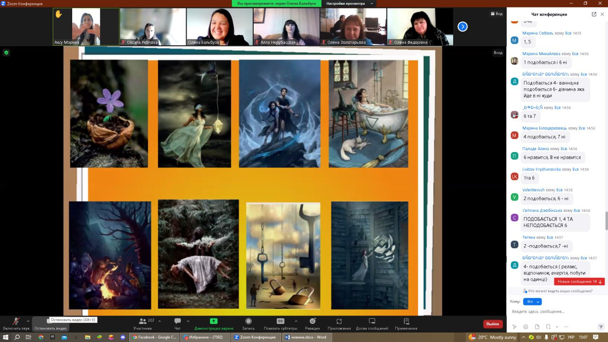Select Oksana Petinova's video thumbnail
The width and height of the screenshot is (608, 342).
pos(153,27)
